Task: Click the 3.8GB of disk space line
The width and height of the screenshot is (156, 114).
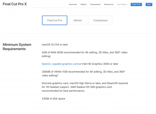Action: [x=54, y=99]
